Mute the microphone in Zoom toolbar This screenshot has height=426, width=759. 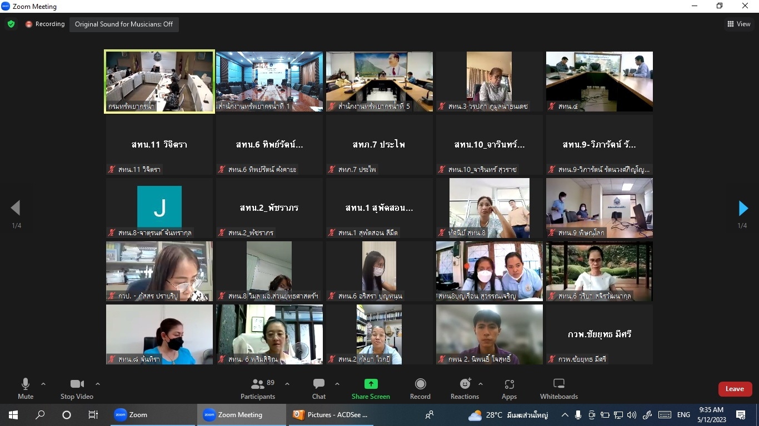coord(26,388)
